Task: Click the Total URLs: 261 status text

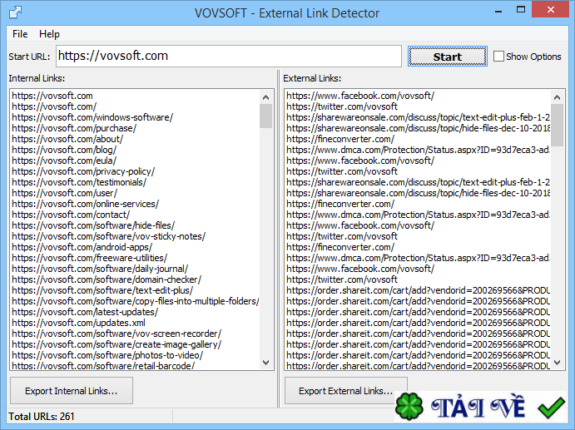Action: point(42,417)
